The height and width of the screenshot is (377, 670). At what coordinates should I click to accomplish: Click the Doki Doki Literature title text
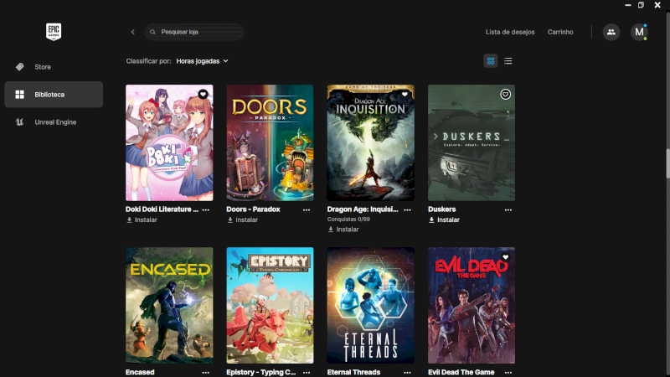point(162,209)
